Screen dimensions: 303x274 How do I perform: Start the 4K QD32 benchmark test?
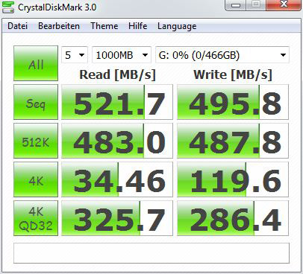(x=36, y=218)
